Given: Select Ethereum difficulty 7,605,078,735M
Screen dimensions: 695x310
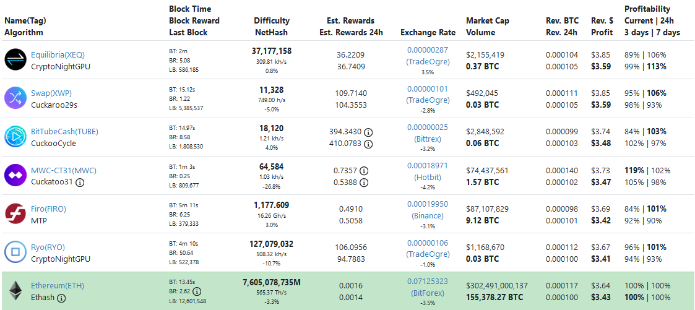Looking at the screenshot, I should tap(272, 283).
